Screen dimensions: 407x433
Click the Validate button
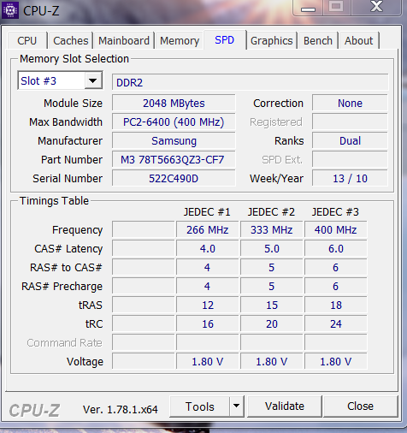[285, 406]
